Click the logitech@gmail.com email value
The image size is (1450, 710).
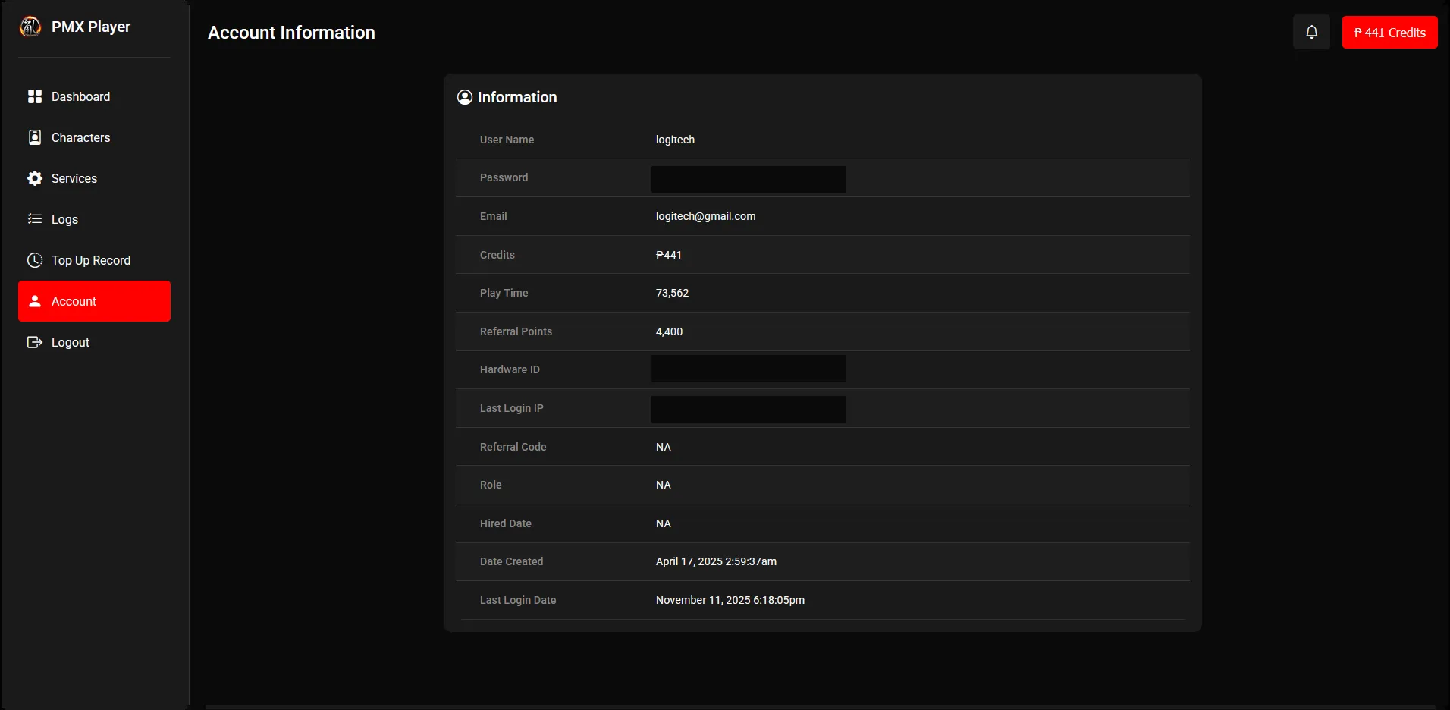tap(705, 216)
